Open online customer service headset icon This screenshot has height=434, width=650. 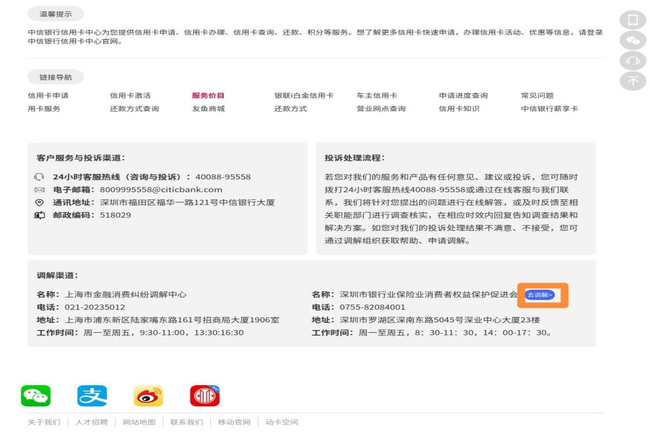click(633, 61)
